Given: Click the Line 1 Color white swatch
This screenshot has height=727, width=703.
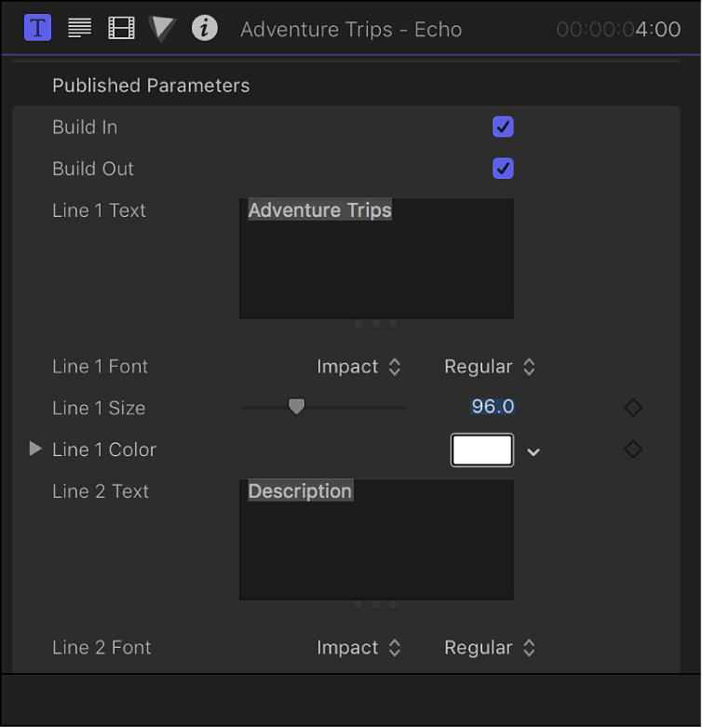Looking at the screenshot, I should coord(482,450).
